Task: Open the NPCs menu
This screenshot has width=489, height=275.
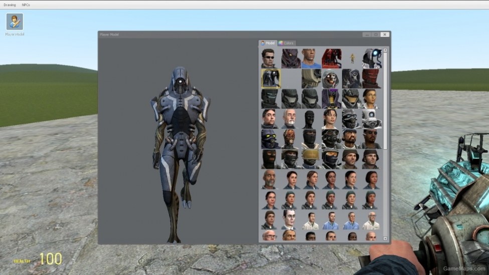Action: pyautogui.click(x=26, y=5)
